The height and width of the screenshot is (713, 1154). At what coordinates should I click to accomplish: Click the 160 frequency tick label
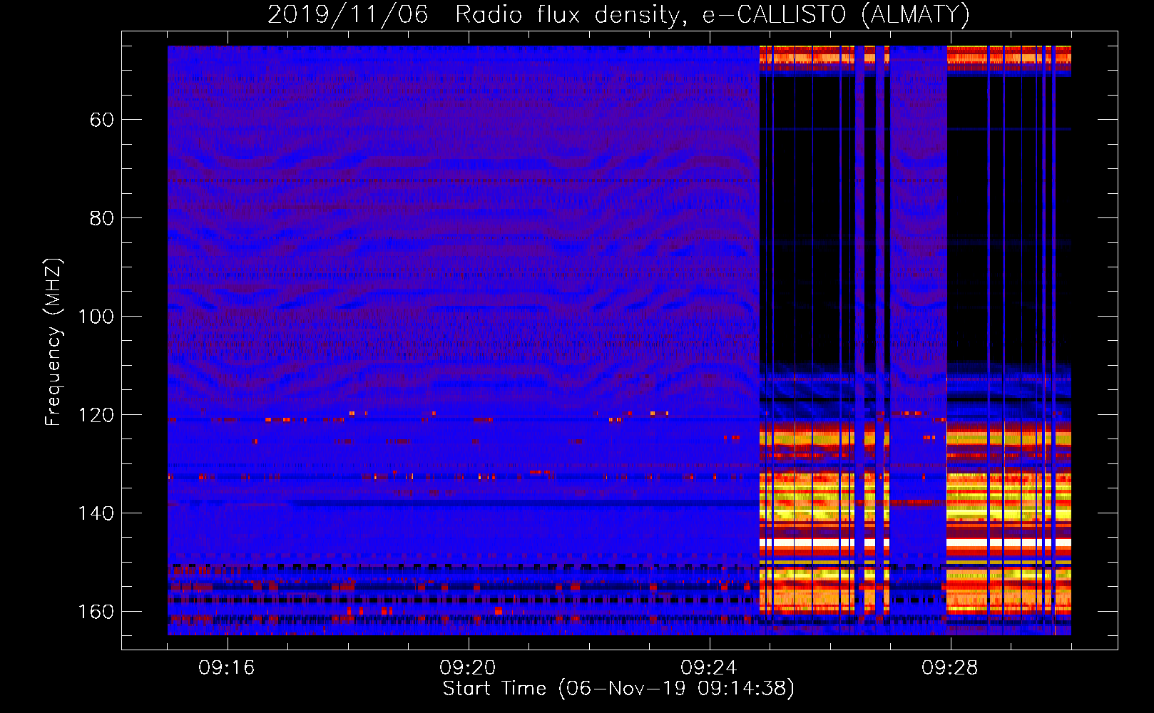[96, 612]
